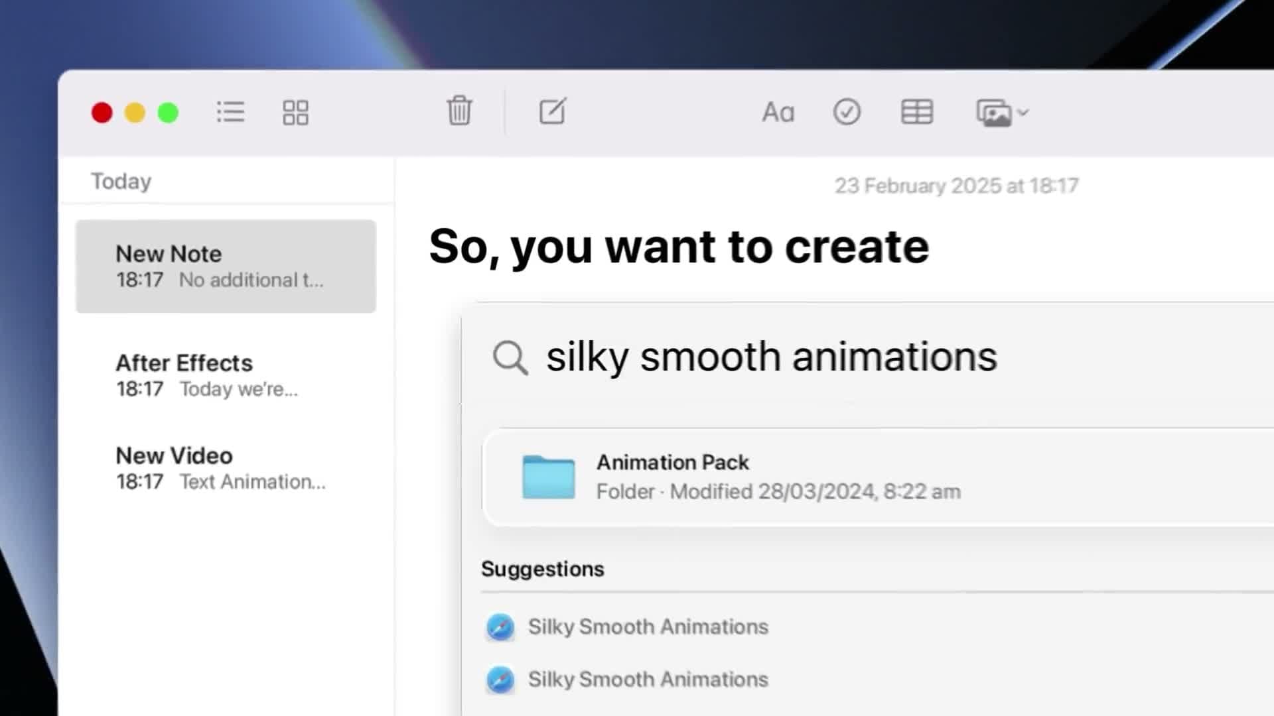
Task: Click the "No additional t..." preview text
Action: [251, 280]
